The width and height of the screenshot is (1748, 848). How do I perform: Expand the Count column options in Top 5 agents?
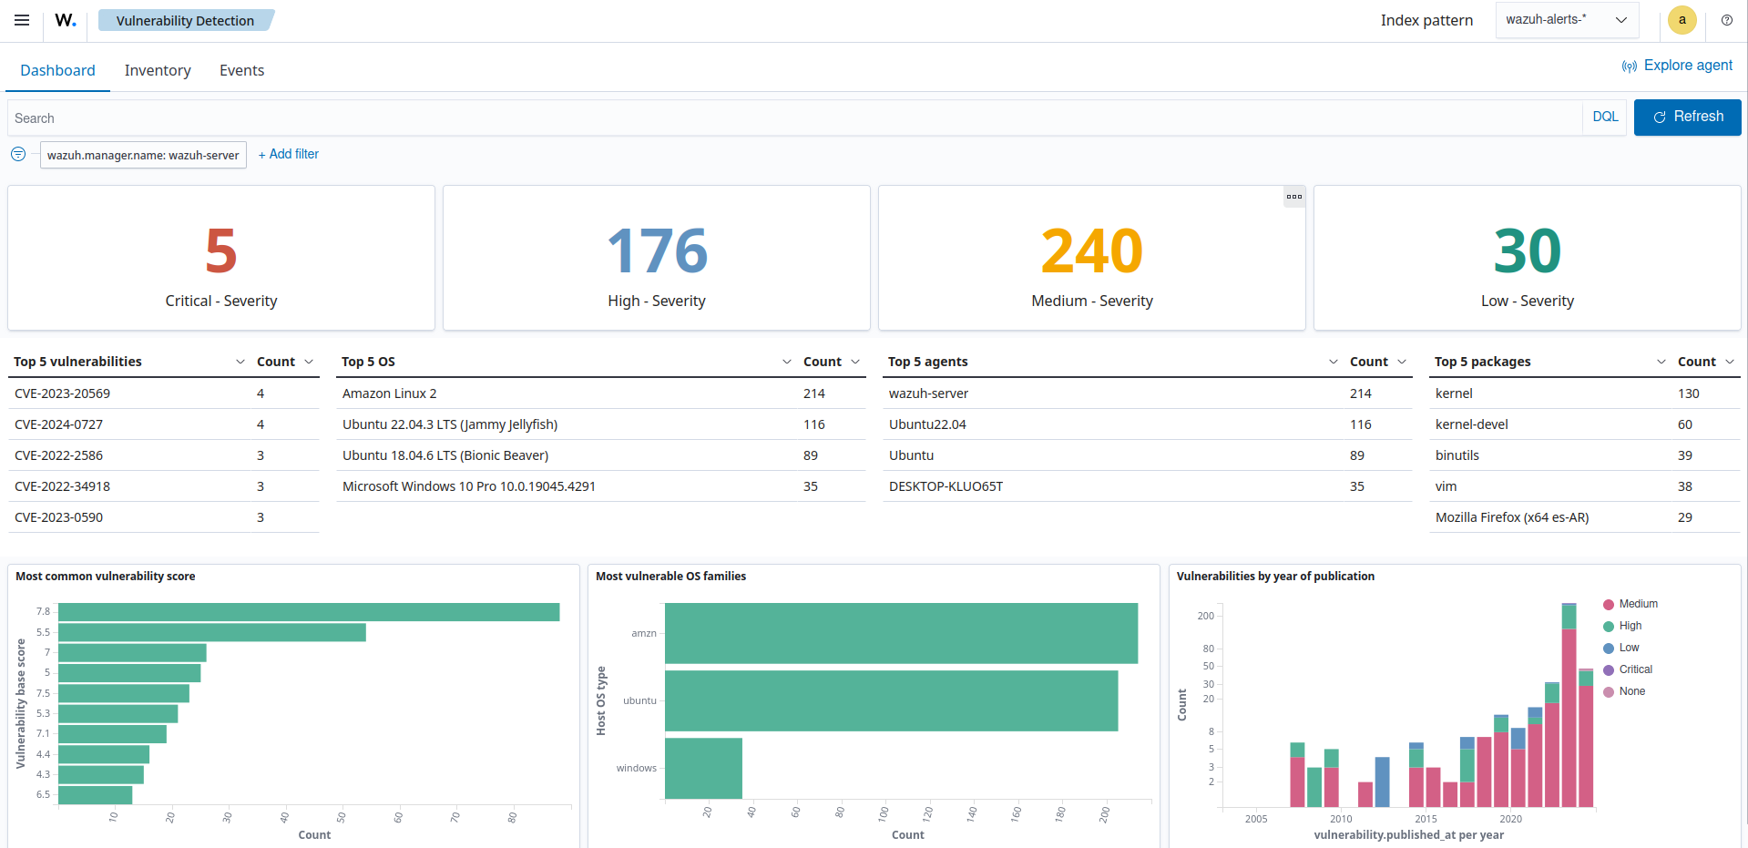(1403, 362)
